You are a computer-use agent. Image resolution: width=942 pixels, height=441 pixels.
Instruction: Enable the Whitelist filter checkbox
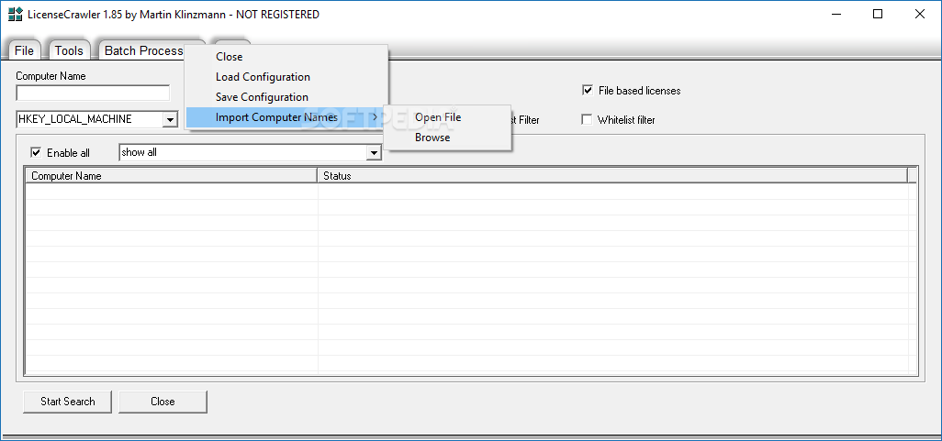click(x=587, y=119)
